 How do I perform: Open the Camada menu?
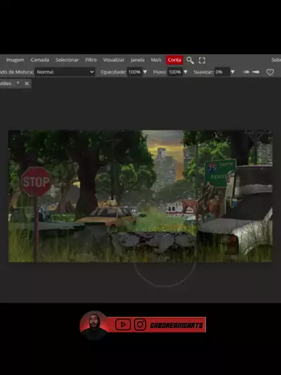[40, 60]
